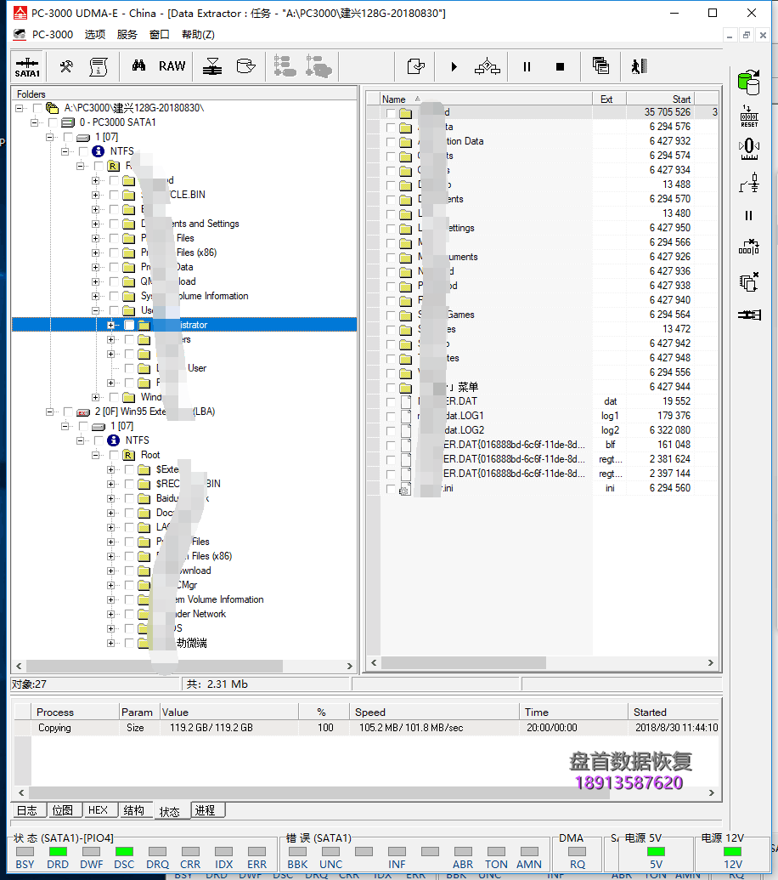Open the hammer-and-wrench utilities tool
The width and height of the screenshot is (778, 880).
pyautogui.click(x=66, y=66)
